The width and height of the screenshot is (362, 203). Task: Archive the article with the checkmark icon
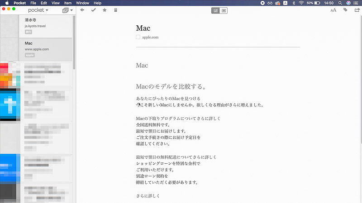(x=94, y=10)
